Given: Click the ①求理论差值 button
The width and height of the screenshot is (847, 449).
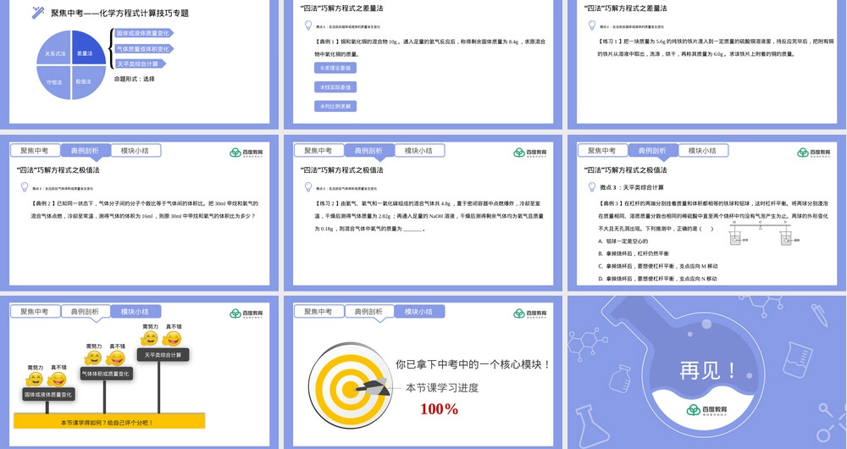Looking at the screenshot, I should pos(335,68).
